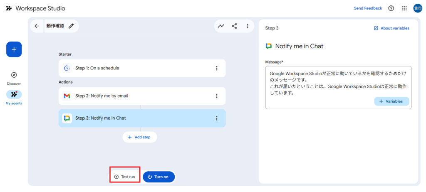This screenshot has height=192, width=426.
Task: Click the Test run button
Action: pyautogui.click(x=125, y=177)
